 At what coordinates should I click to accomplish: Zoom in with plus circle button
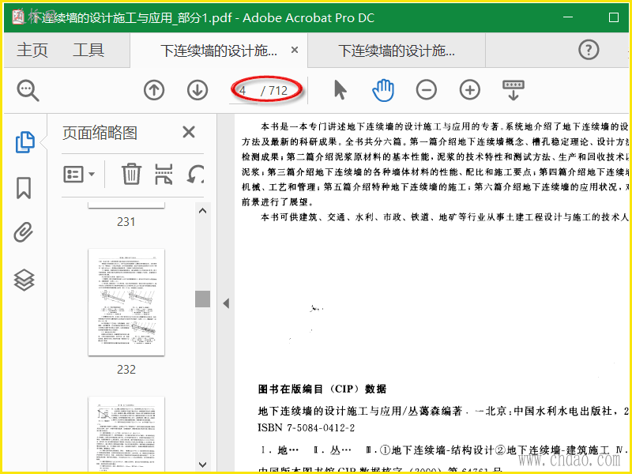[470, 89]
